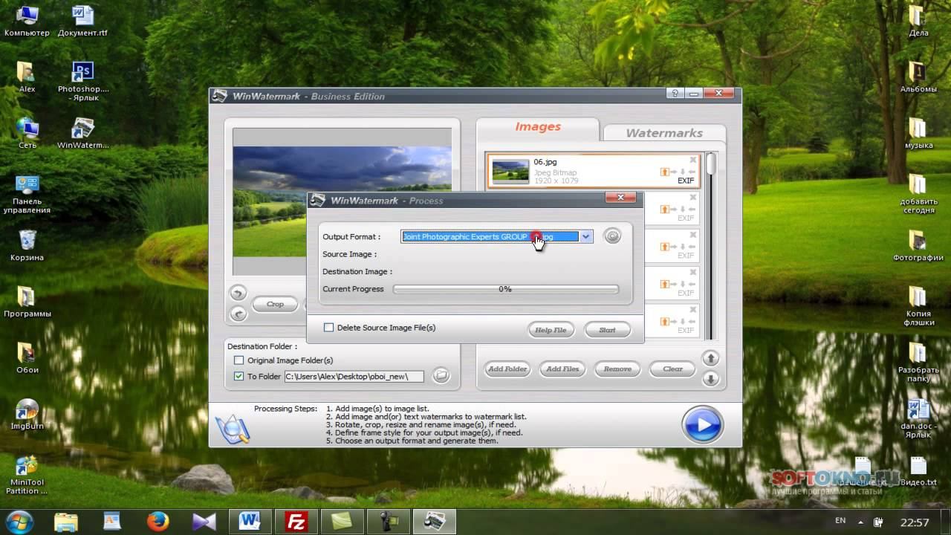Screen dimensions: 951x535
Task: Open FileZilla from the taskbar
Action: tap(297, 521)
